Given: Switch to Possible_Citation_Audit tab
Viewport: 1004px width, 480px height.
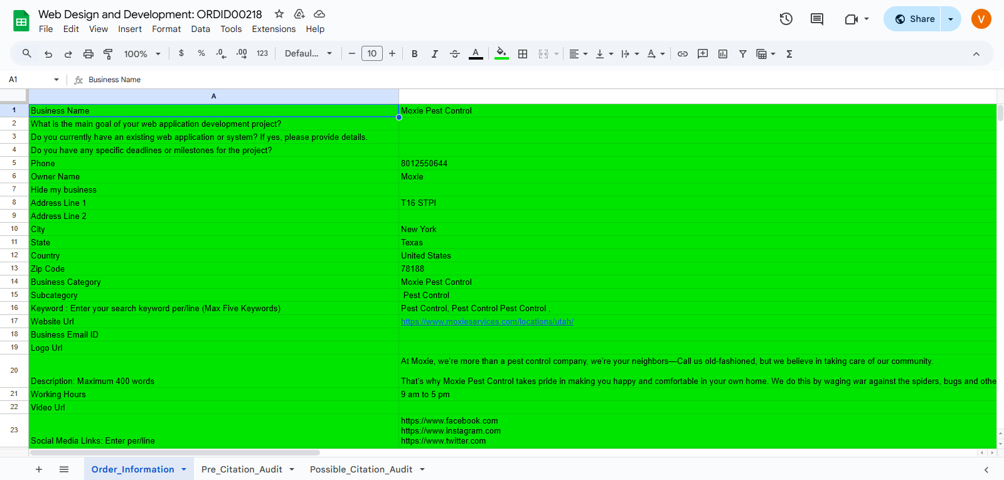Looking at the screenshot, I should pos(361,469).
